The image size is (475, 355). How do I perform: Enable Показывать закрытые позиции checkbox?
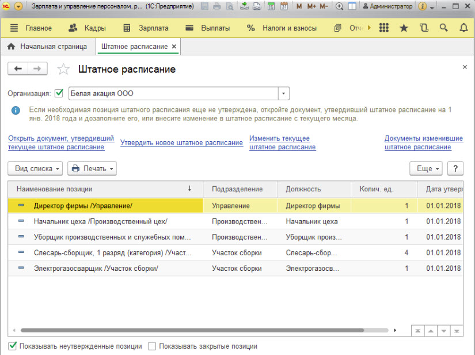(152, 346)
